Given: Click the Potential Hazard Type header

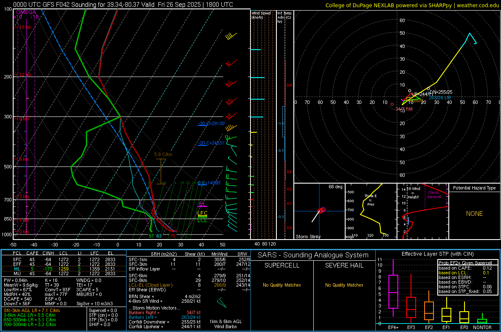Looking at the screenshot, I should coord(474,188).
